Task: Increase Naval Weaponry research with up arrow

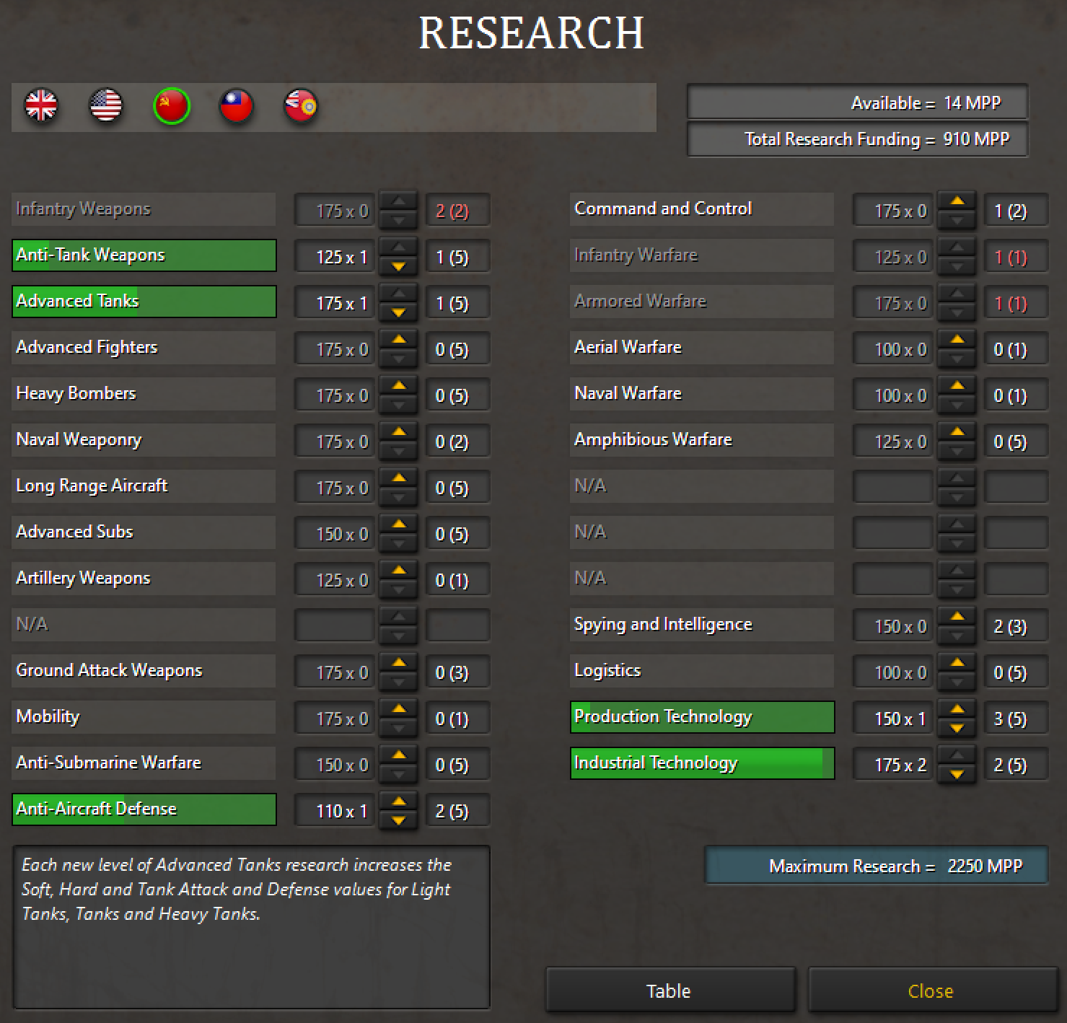Action: [x=399, y=433]
